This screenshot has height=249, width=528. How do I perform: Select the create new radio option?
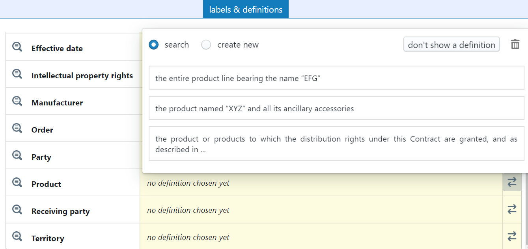206,45
